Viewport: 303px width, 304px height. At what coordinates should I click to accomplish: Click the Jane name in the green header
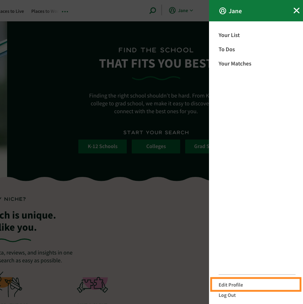(235, 11)
